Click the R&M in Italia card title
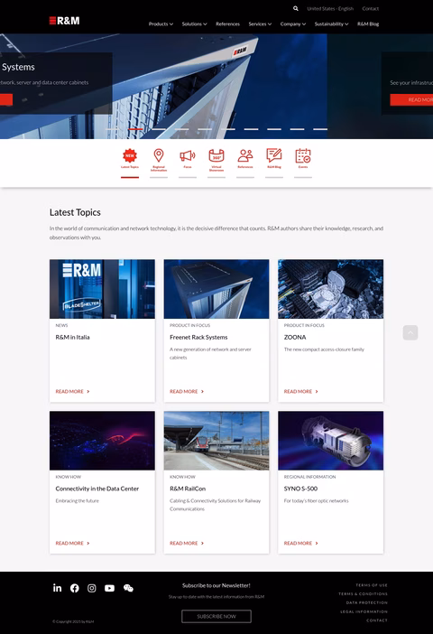 pyautogui.click(x=73, y=337)
